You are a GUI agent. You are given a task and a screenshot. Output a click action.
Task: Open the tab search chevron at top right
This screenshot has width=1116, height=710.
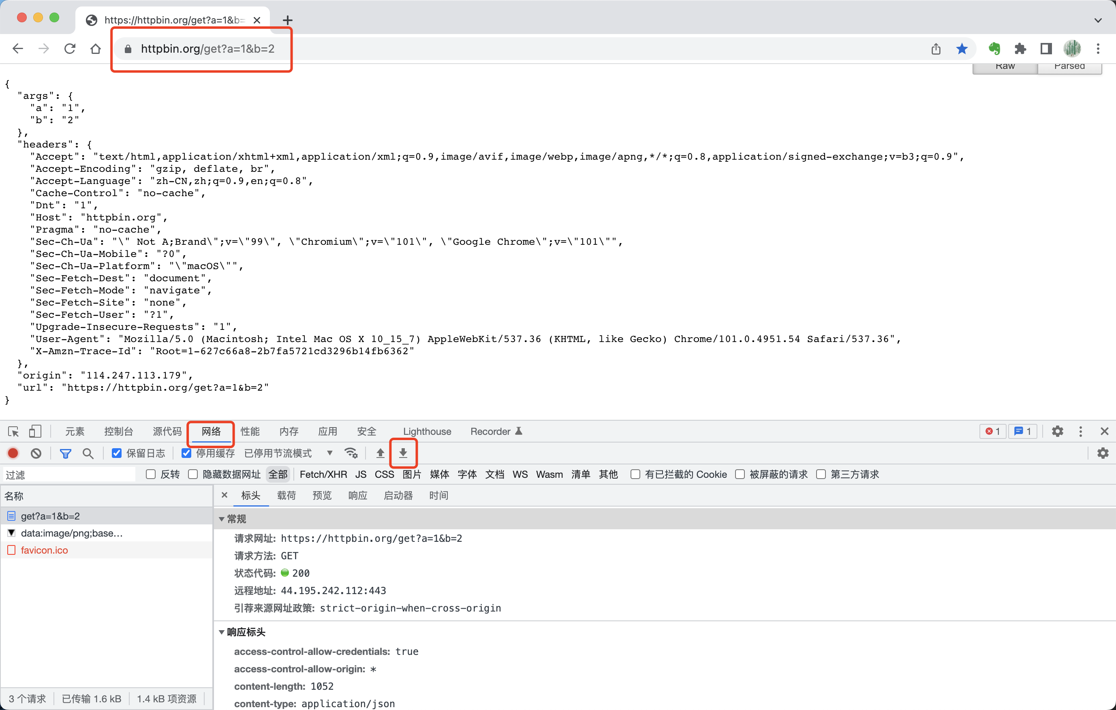[x=1098, y=20]
